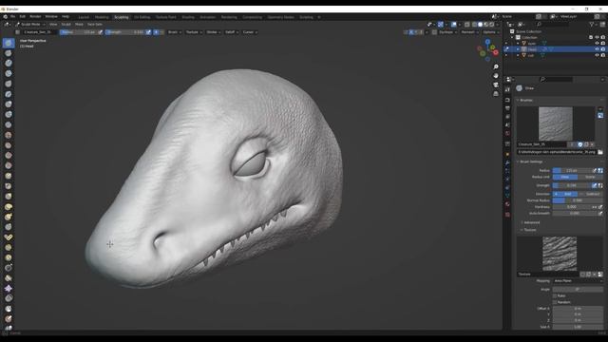Enable the Random checkbox

tap(555, 302)
